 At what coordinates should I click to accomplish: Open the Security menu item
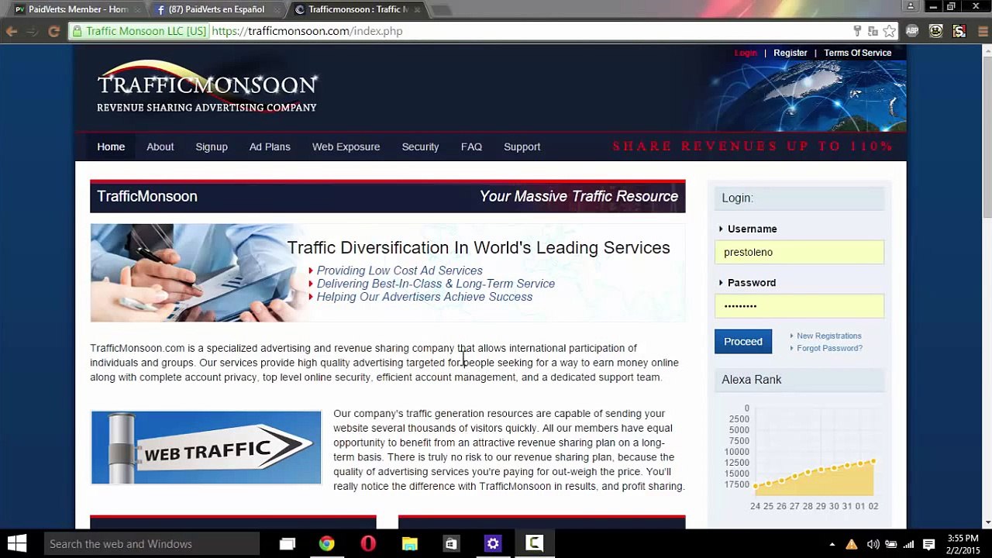pyautogui.click(x=420, y=146)
